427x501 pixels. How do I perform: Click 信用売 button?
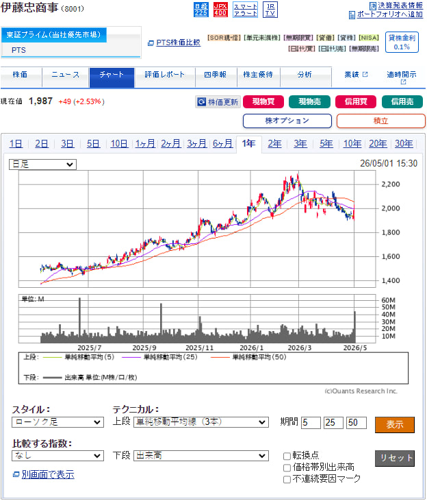pyautogui.click(x=402, y=102)
